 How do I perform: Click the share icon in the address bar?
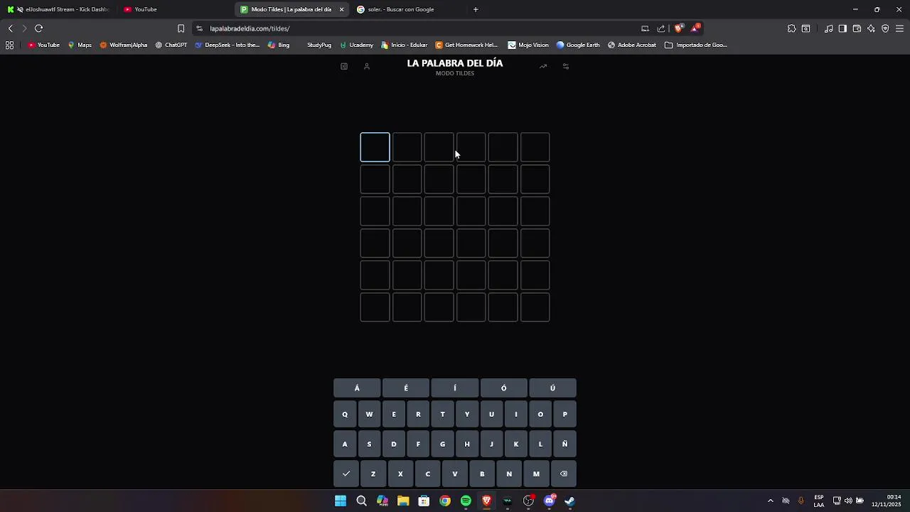pos(661,28)
